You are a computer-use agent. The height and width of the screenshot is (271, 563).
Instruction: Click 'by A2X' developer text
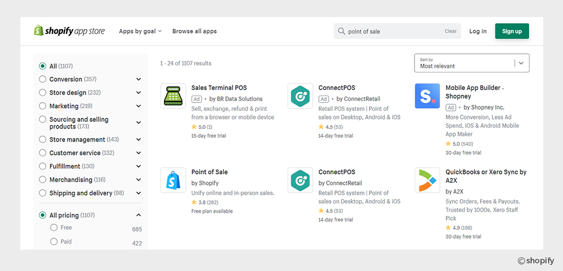click(455, 192)
